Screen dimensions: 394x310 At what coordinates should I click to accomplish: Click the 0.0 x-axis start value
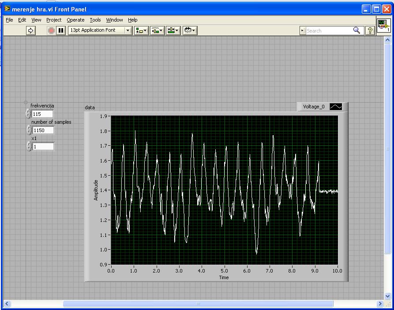pyautogui.click(x=111, y=271)
